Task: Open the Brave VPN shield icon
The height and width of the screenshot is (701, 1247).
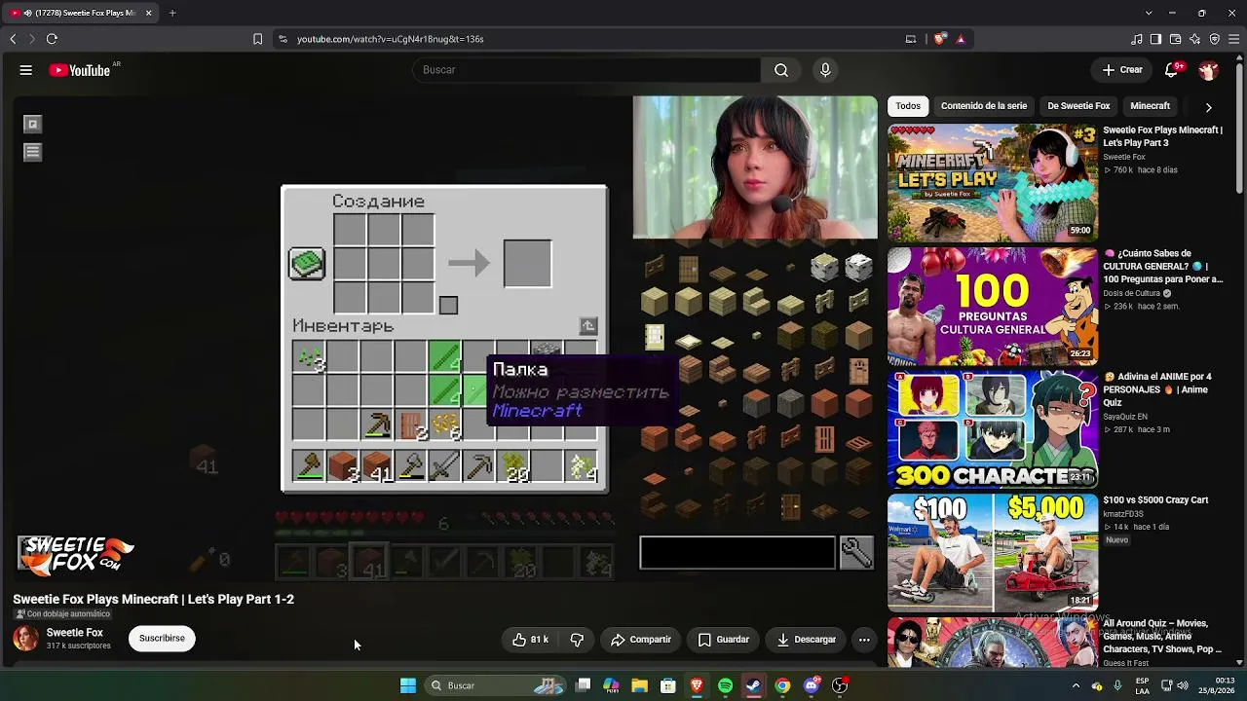Action: [1215, 39]
